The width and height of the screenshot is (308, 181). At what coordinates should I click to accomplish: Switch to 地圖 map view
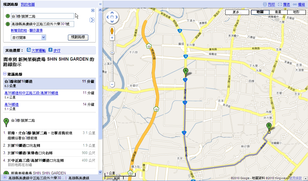coord(260,12)
